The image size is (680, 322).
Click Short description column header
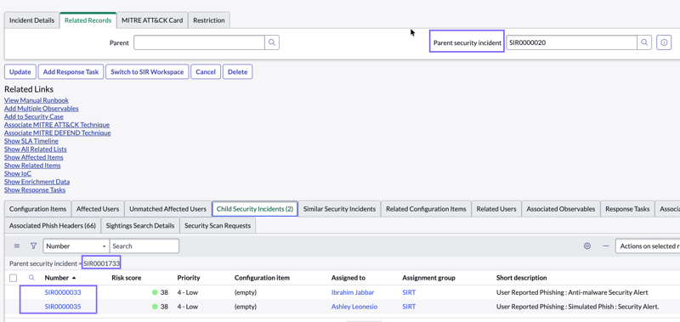coord(522,278)
